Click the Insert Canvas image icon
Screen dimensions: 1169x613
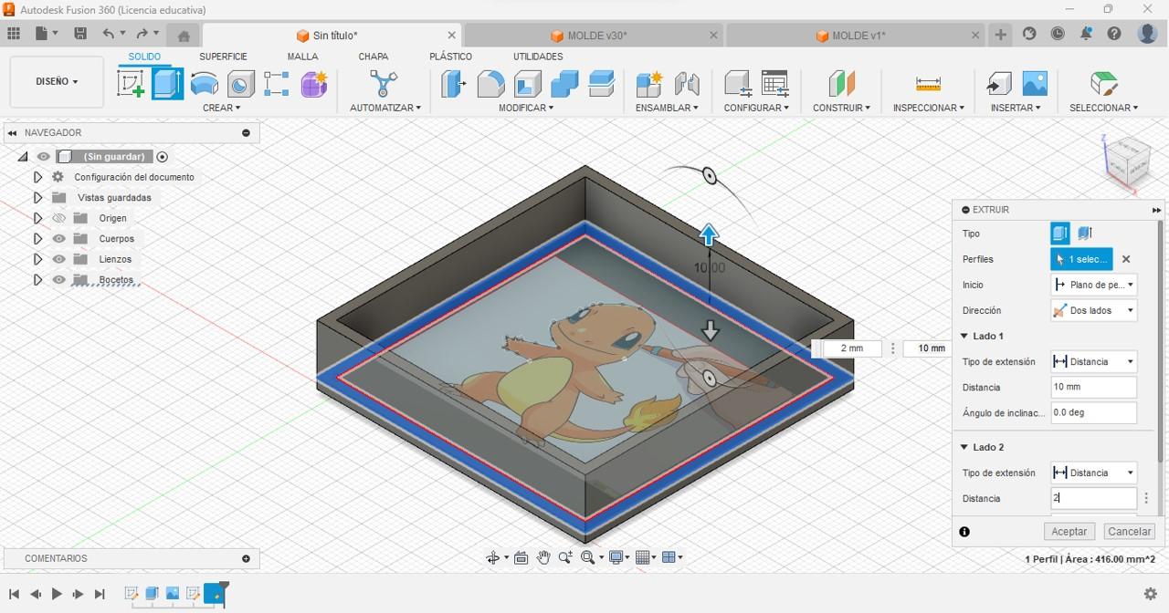1035,84
